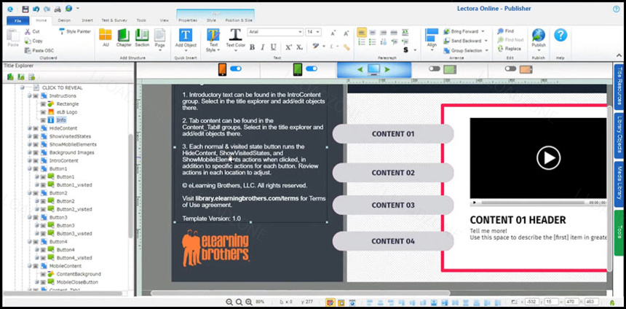
Task: Click the Copy icon in Clipboard group
Action: tap(28, 41)
